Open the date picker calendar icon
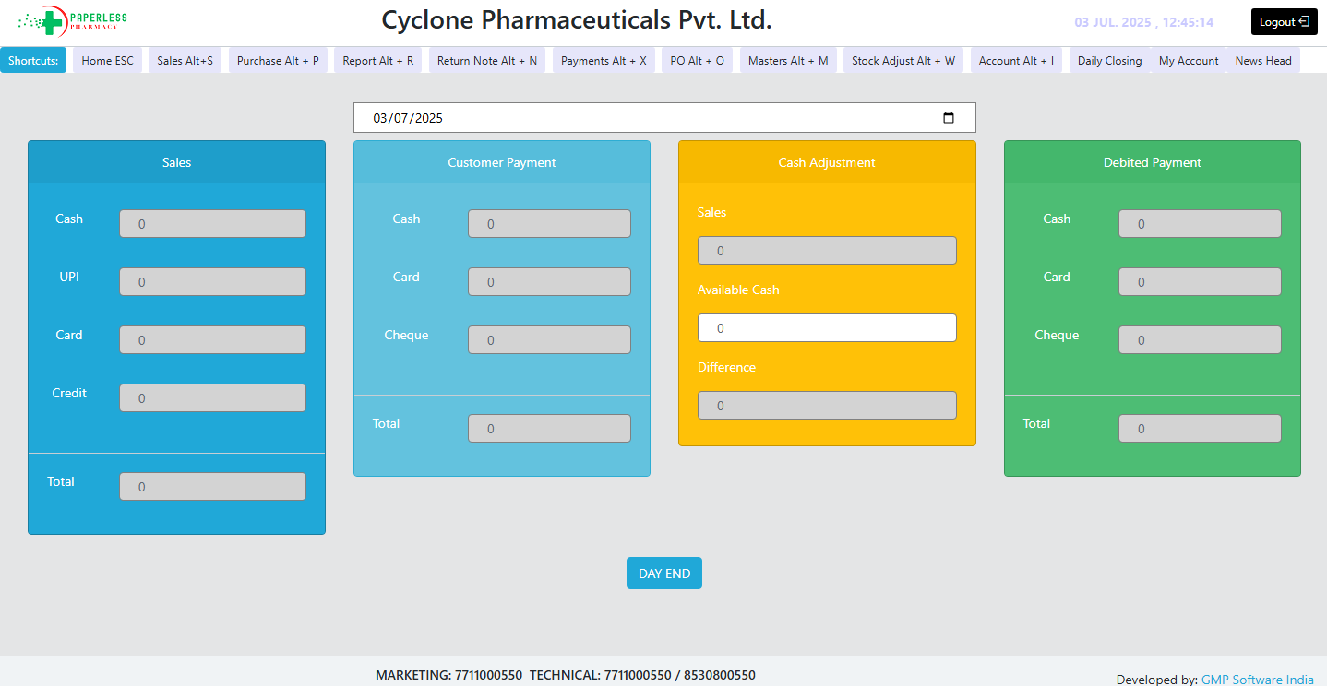This screenshot has width=1327, height=686. click(948, 118)
